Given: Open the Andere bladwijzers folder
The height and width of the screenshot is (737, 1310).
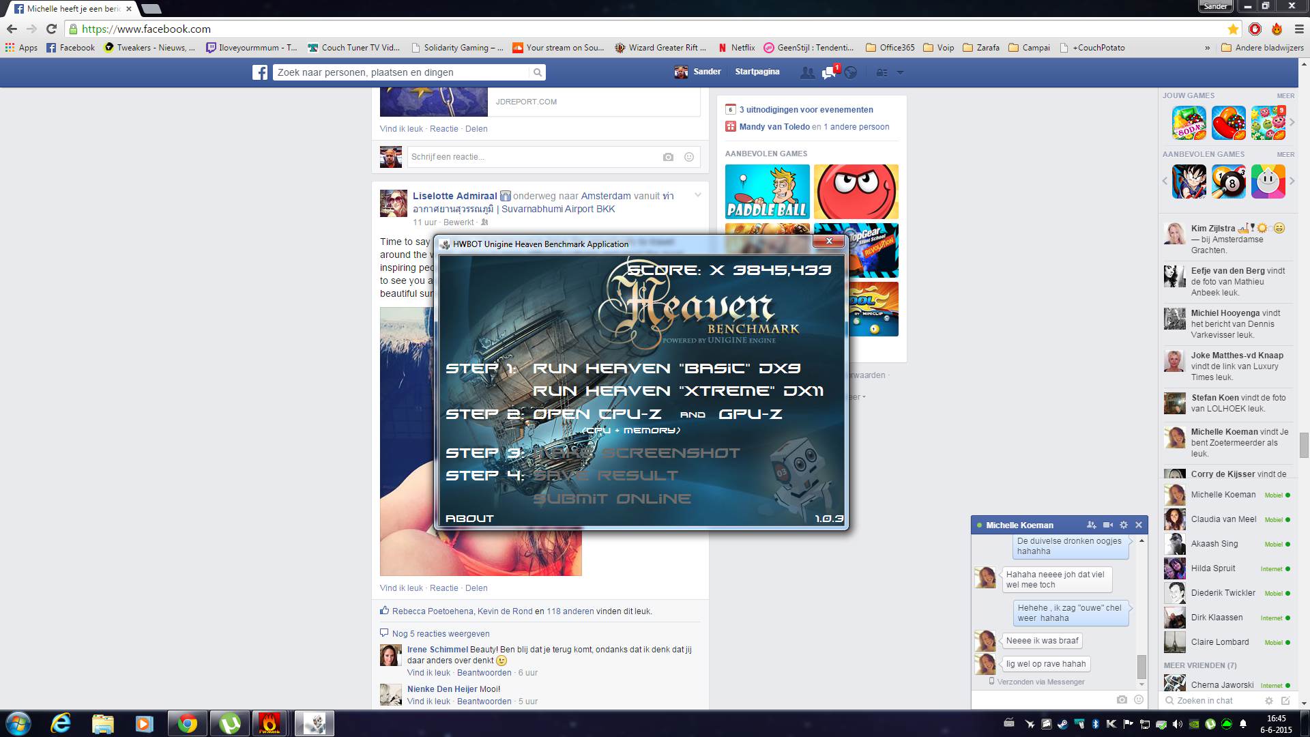Looking at the screenshot, I should pyautogui.click(x=1262, y=48).
